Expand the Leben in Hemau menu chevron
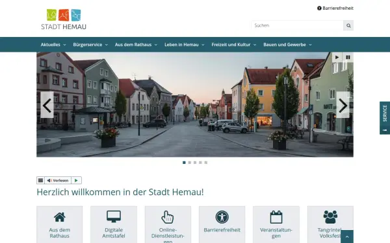This screenshot has height=243, width=390. [203, 45]
